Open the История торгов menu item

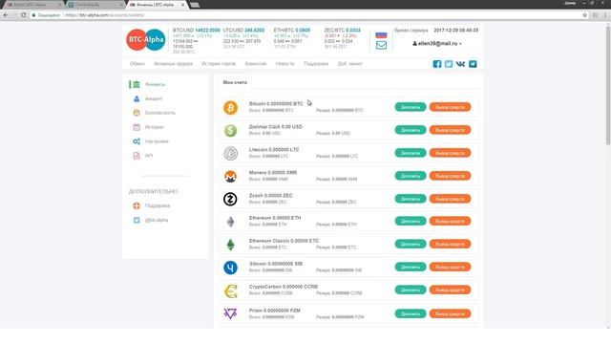[219, 64]
